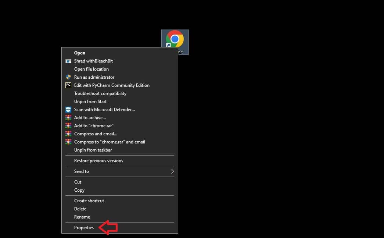Click the Chrome desktop shortcut icon

(x=175, y=39)
